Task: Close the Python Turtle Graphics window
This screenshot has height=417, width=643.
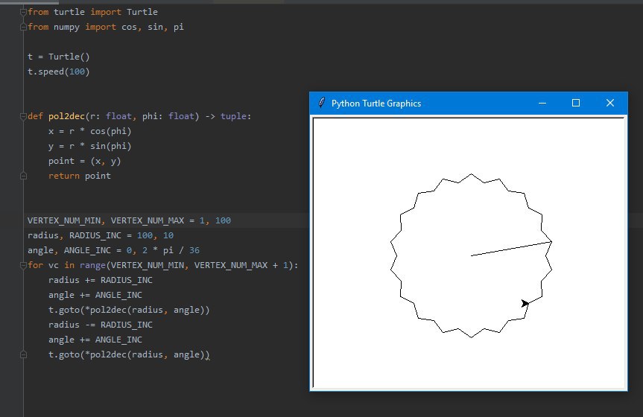Action: tap(610, 103)
